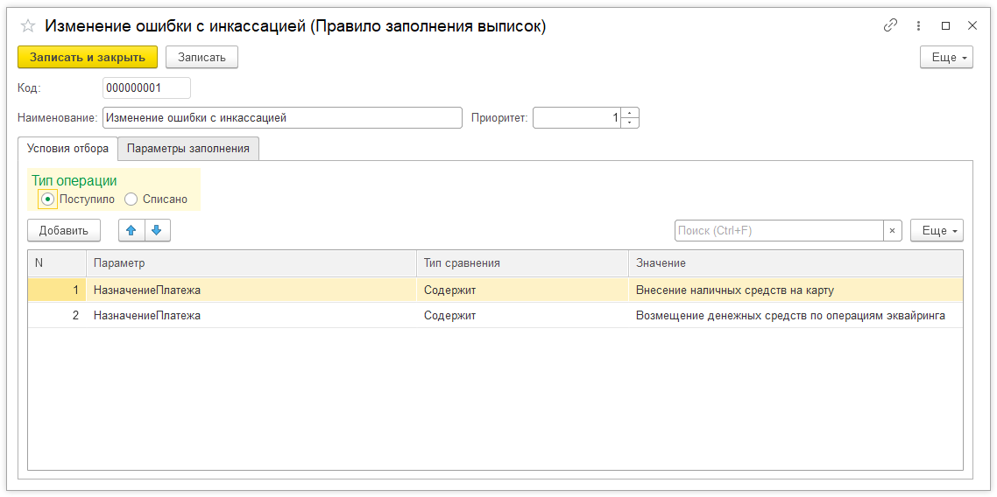
Task: Add a new condition with Добавить
Action: (64, 231)
